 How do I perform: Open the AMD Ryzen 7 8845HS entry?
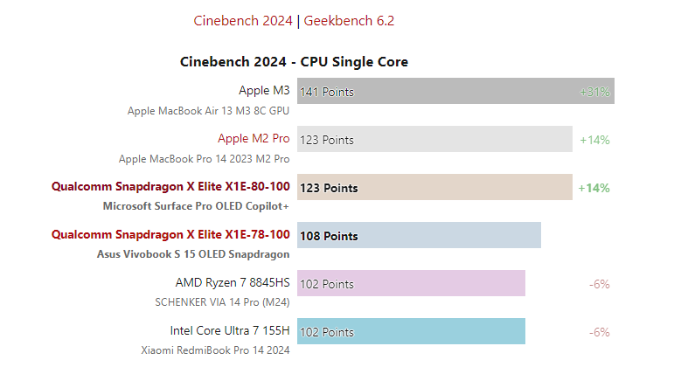[233, 282]
